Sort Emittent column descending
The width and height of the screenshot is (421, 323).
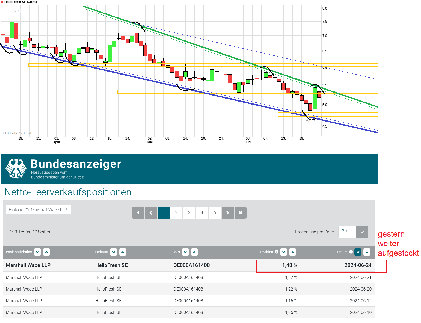[x=114, y=252]
